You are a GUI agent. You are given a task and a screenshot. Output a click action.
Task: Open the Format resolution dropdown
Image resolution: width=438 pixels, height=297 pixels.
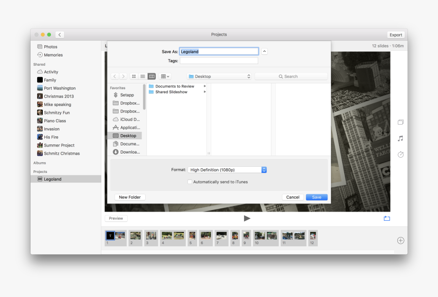(227, 170)
